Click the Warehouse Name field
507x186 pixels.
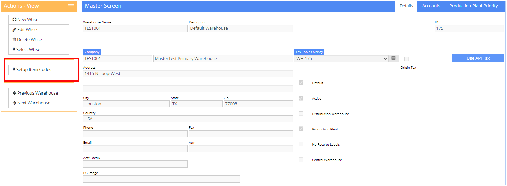tap(135, 28)
